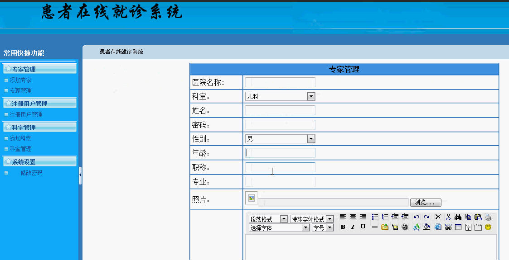The width and height of the screenshot is (509, 260).
Task: Click the undo arrow icon
Action: pos(417,217)
